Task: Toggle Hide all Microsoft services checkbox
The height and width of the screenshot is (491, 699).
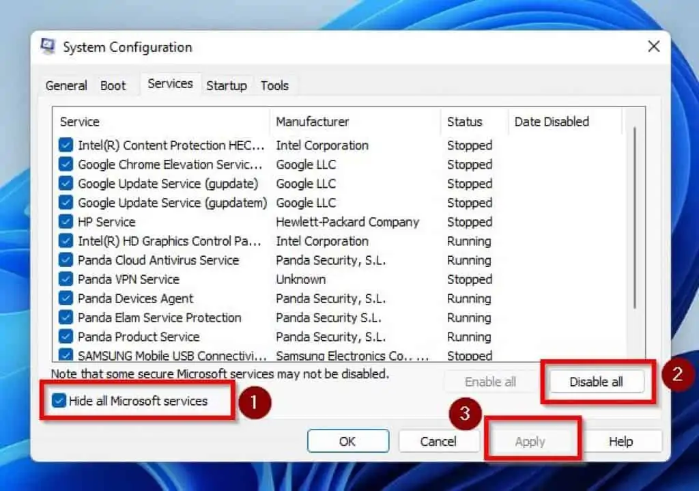Action: point(59,401)
